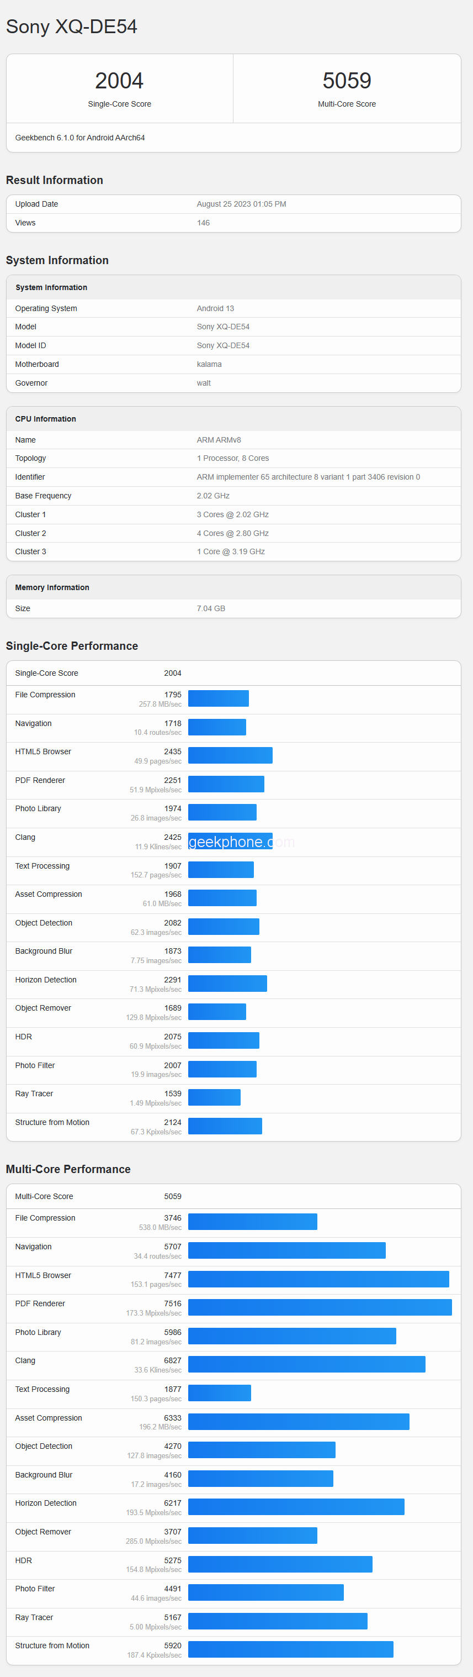
Task: Click the Multi-Core Performance heading
Action: (68, 1169)
